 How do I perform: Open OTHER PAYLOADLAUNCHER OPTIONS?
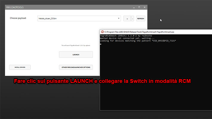76,67
